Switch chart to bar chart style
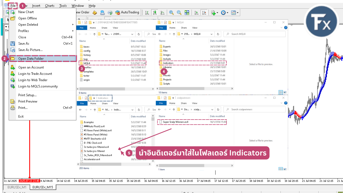The width and height of the screenshot is (343, 193). click(147, 13)
